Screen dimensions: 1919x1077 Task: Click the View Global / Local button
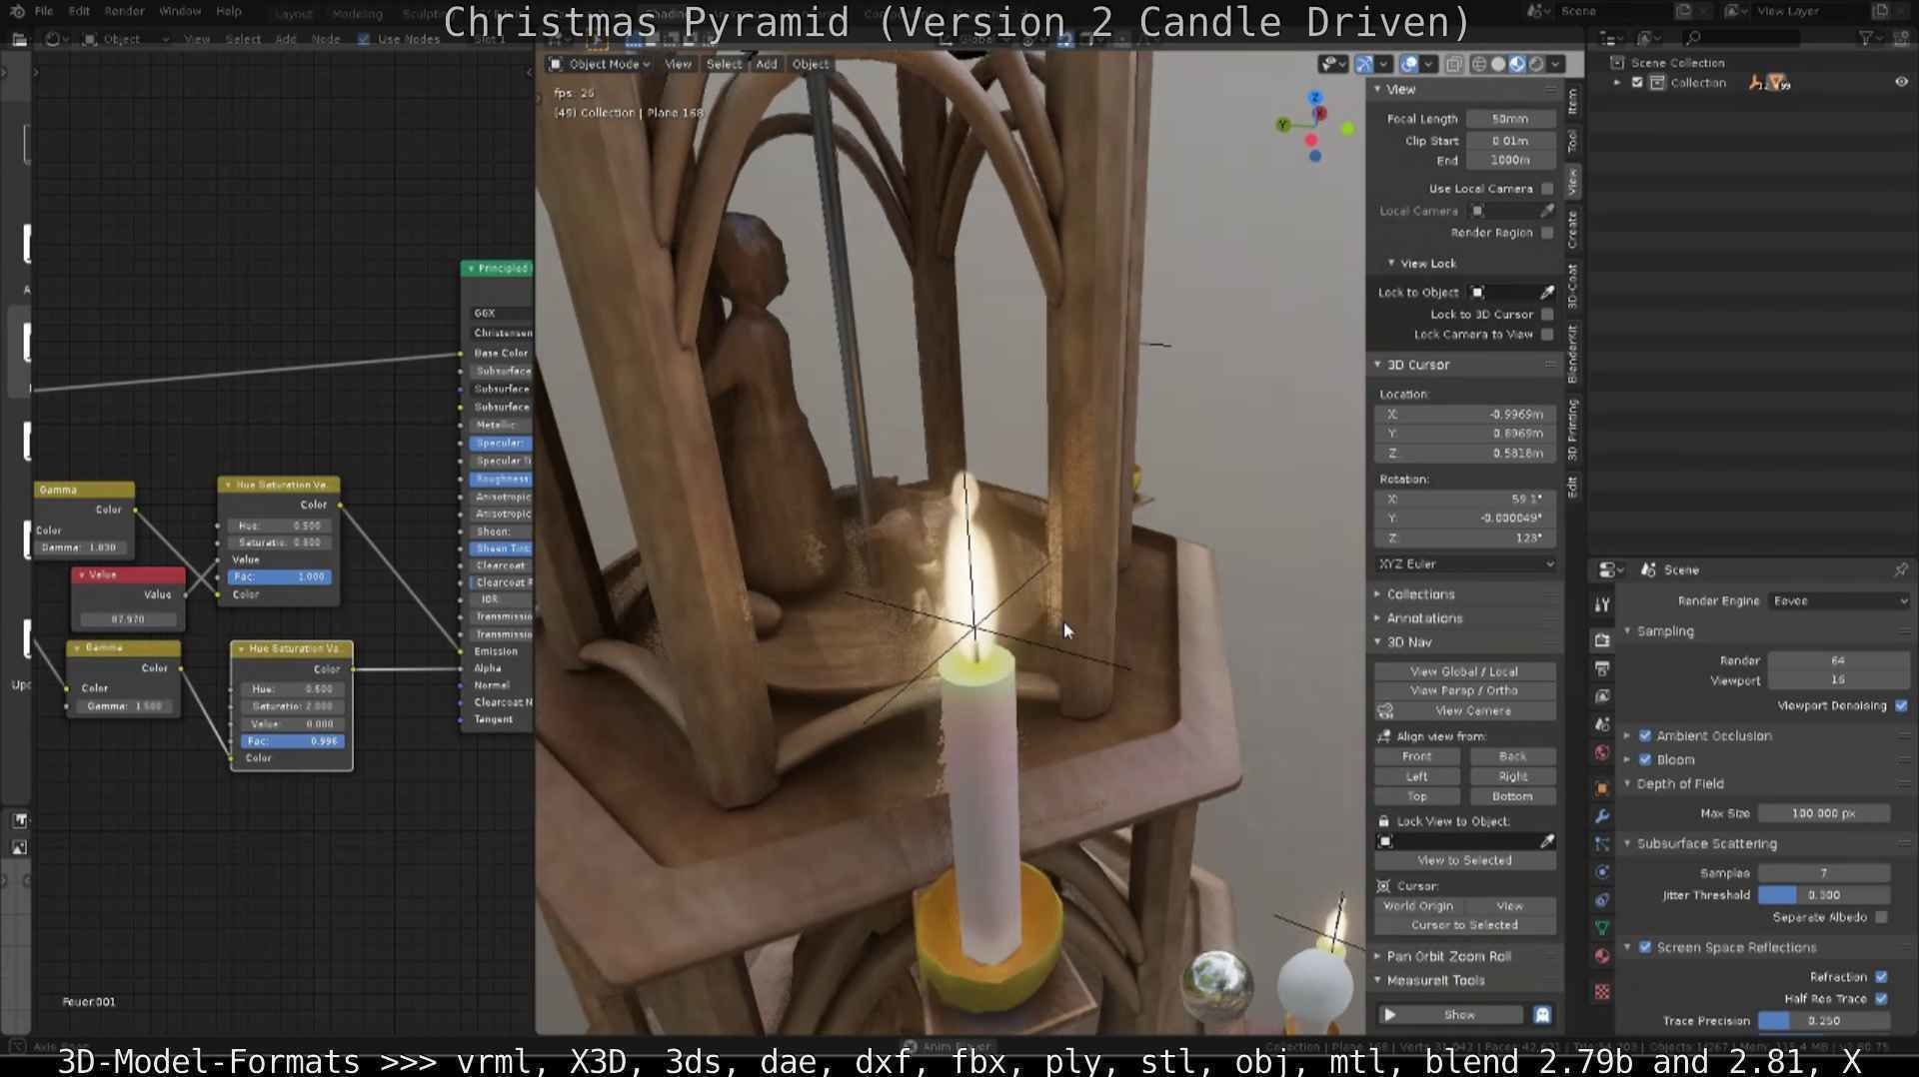click(x=1464, y=672)
